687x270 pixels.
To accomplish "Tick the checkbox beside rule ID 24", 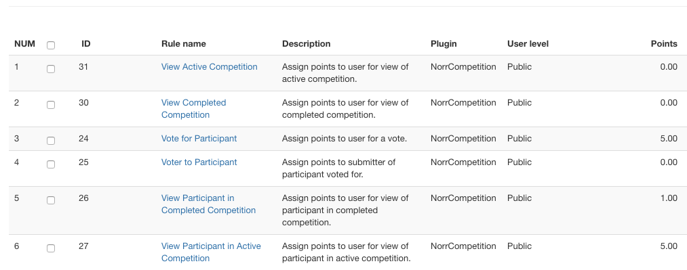I will [51, 140].
